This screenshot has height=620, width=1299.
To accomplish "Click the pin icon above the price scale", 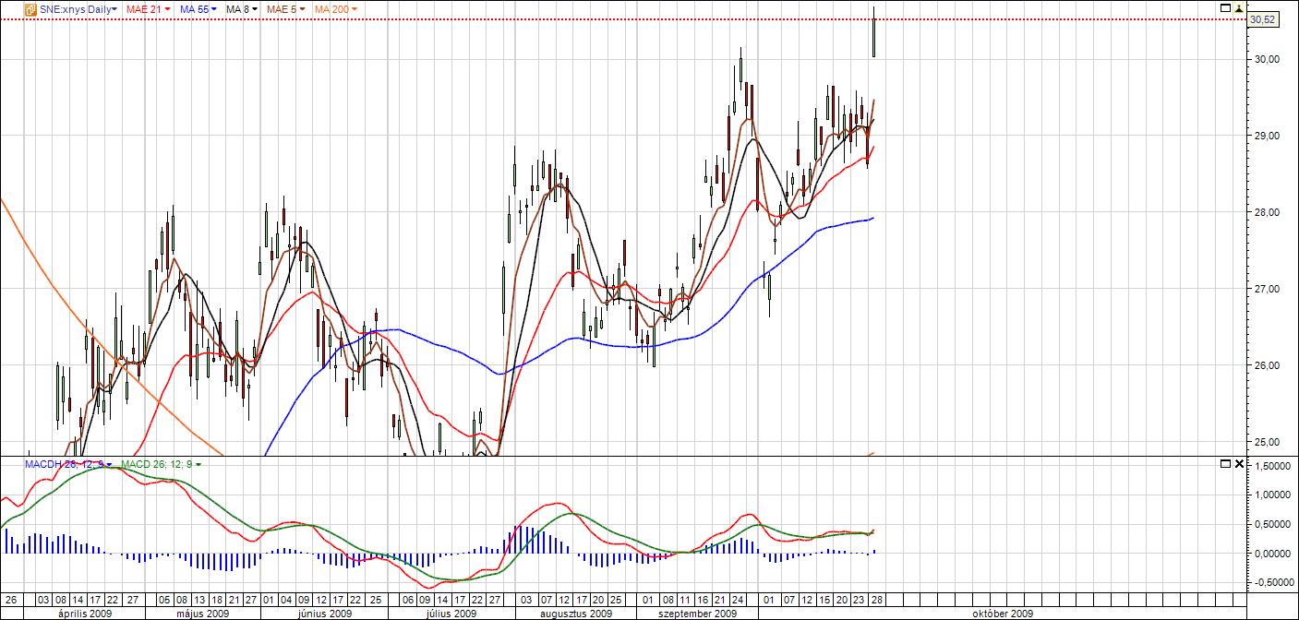I will 1239,7.
